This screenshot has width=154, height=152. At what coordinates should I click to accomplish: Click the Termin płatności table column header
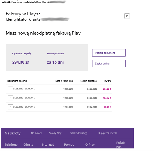click(x=89, y=81)
